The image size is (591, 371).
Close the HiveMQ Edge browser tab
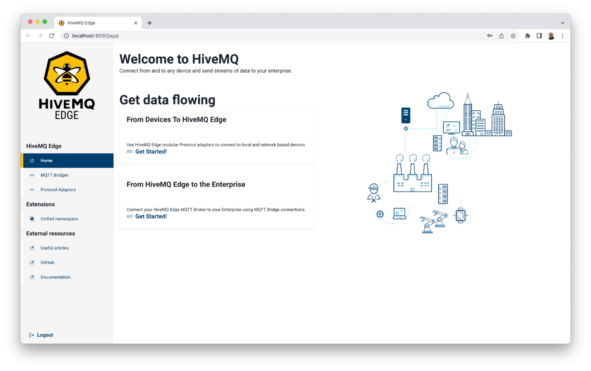(136, 23)
